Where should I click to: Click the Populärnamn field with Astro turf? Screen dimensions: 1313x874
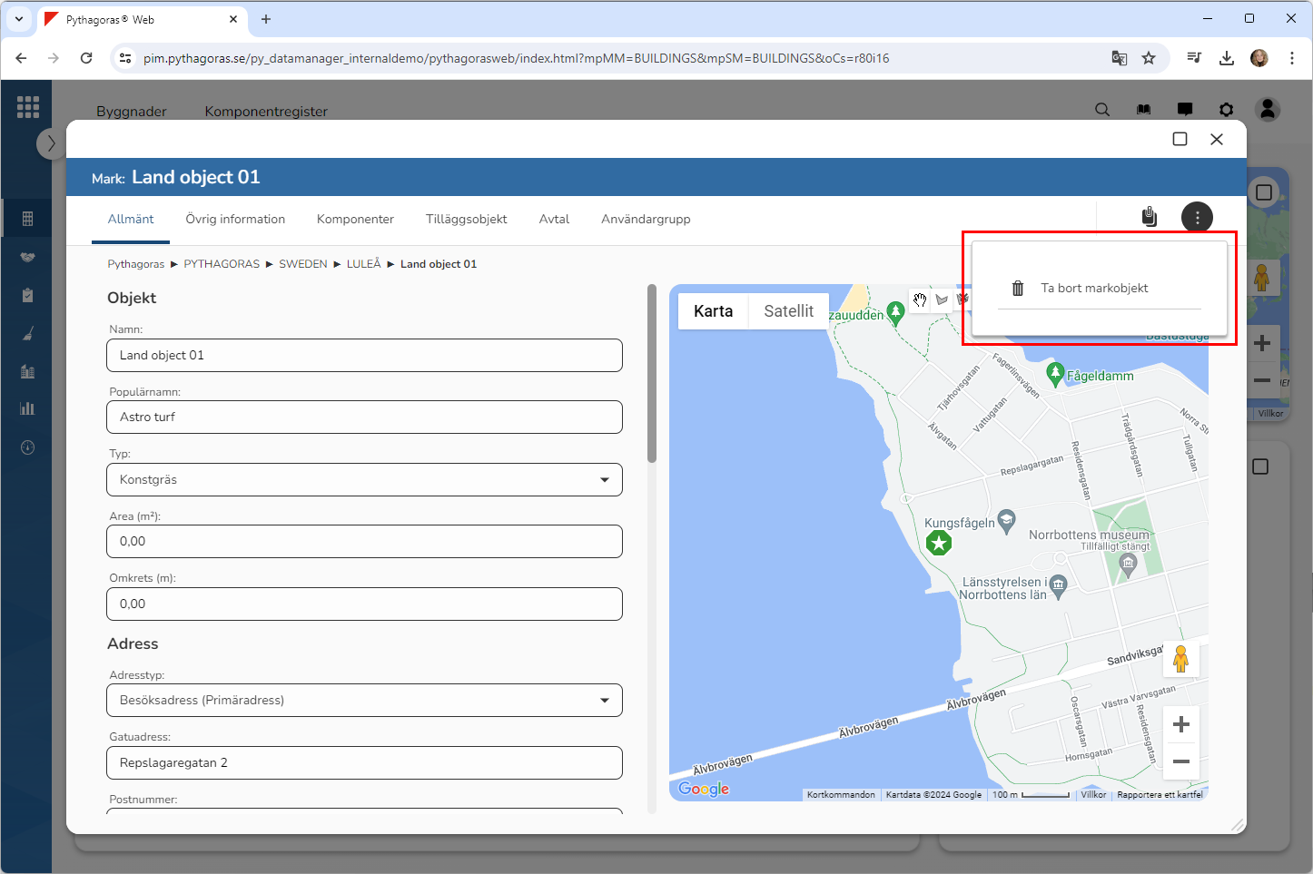pyautogui.click(x=364, y=417)
